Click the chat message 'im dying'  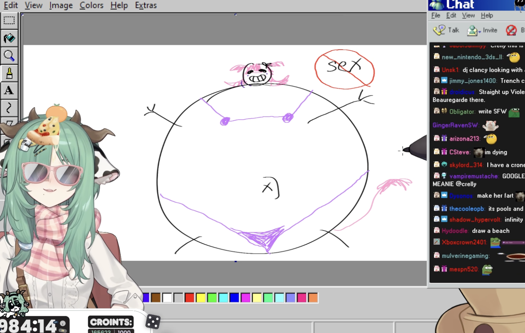click(x=496, y=152)
